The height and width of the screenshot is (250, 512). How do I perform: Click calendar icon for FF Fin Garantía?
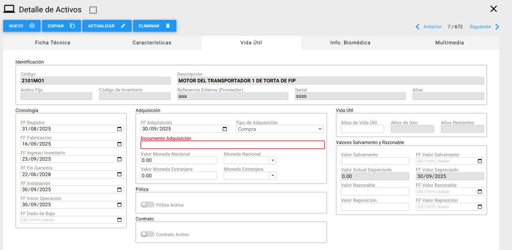[120, 174]
